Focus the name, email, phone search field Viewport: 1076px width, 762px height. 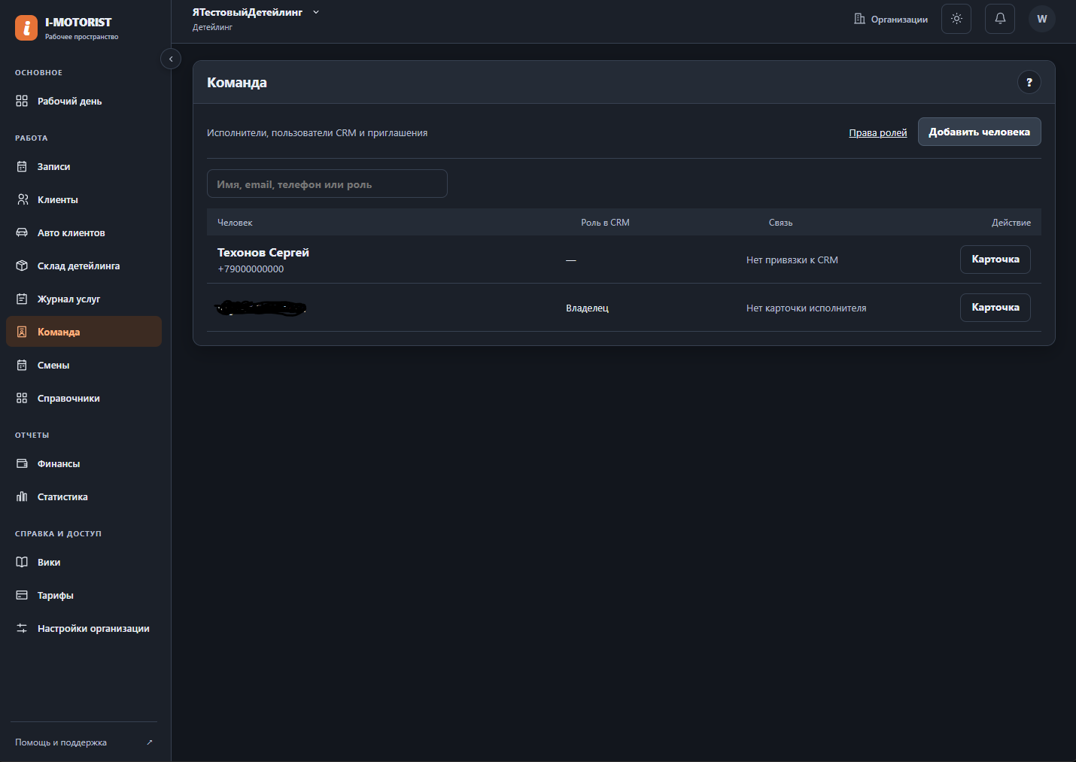327,184
